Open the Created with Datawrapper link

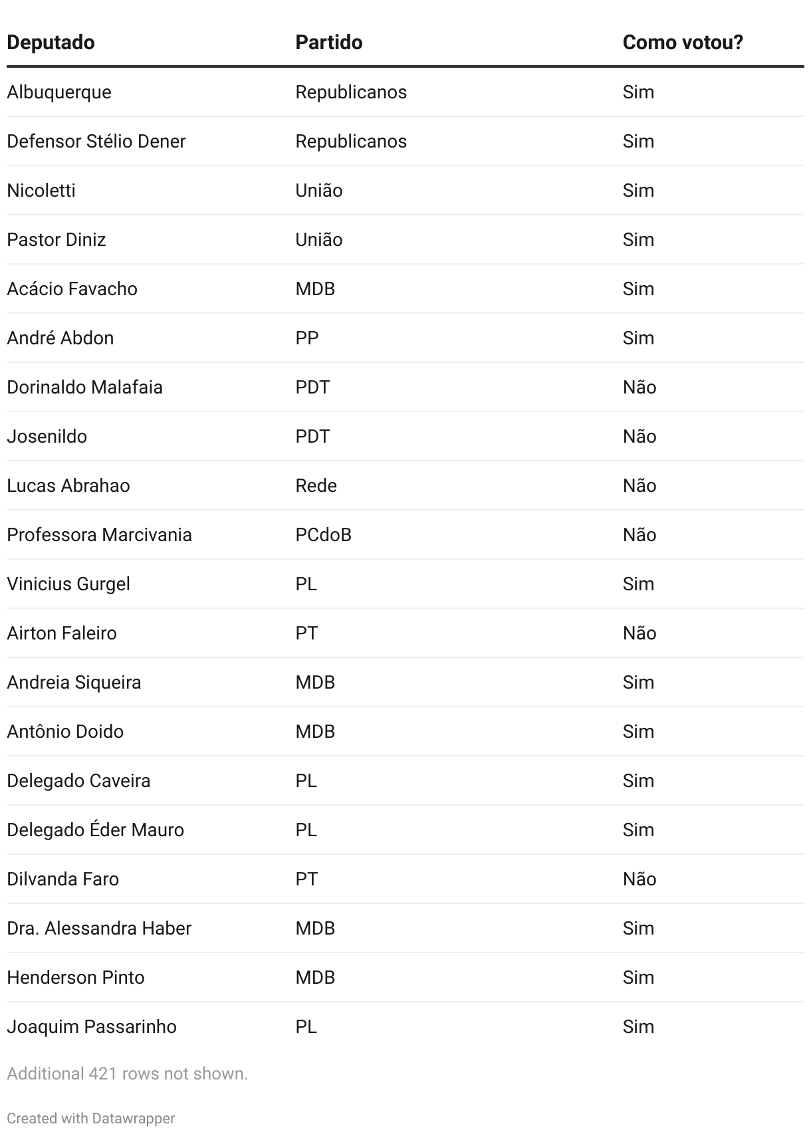pyautogui.click(x=90, y=1118)
